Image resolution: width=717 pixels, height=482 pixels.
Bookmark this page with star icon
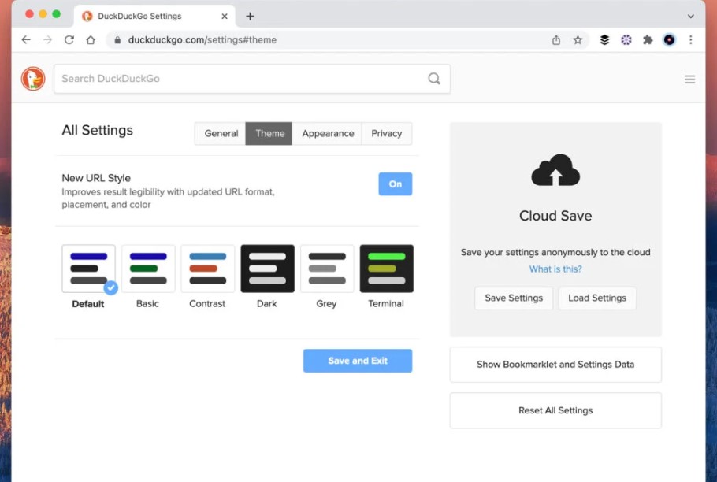[x=578, y=39]
